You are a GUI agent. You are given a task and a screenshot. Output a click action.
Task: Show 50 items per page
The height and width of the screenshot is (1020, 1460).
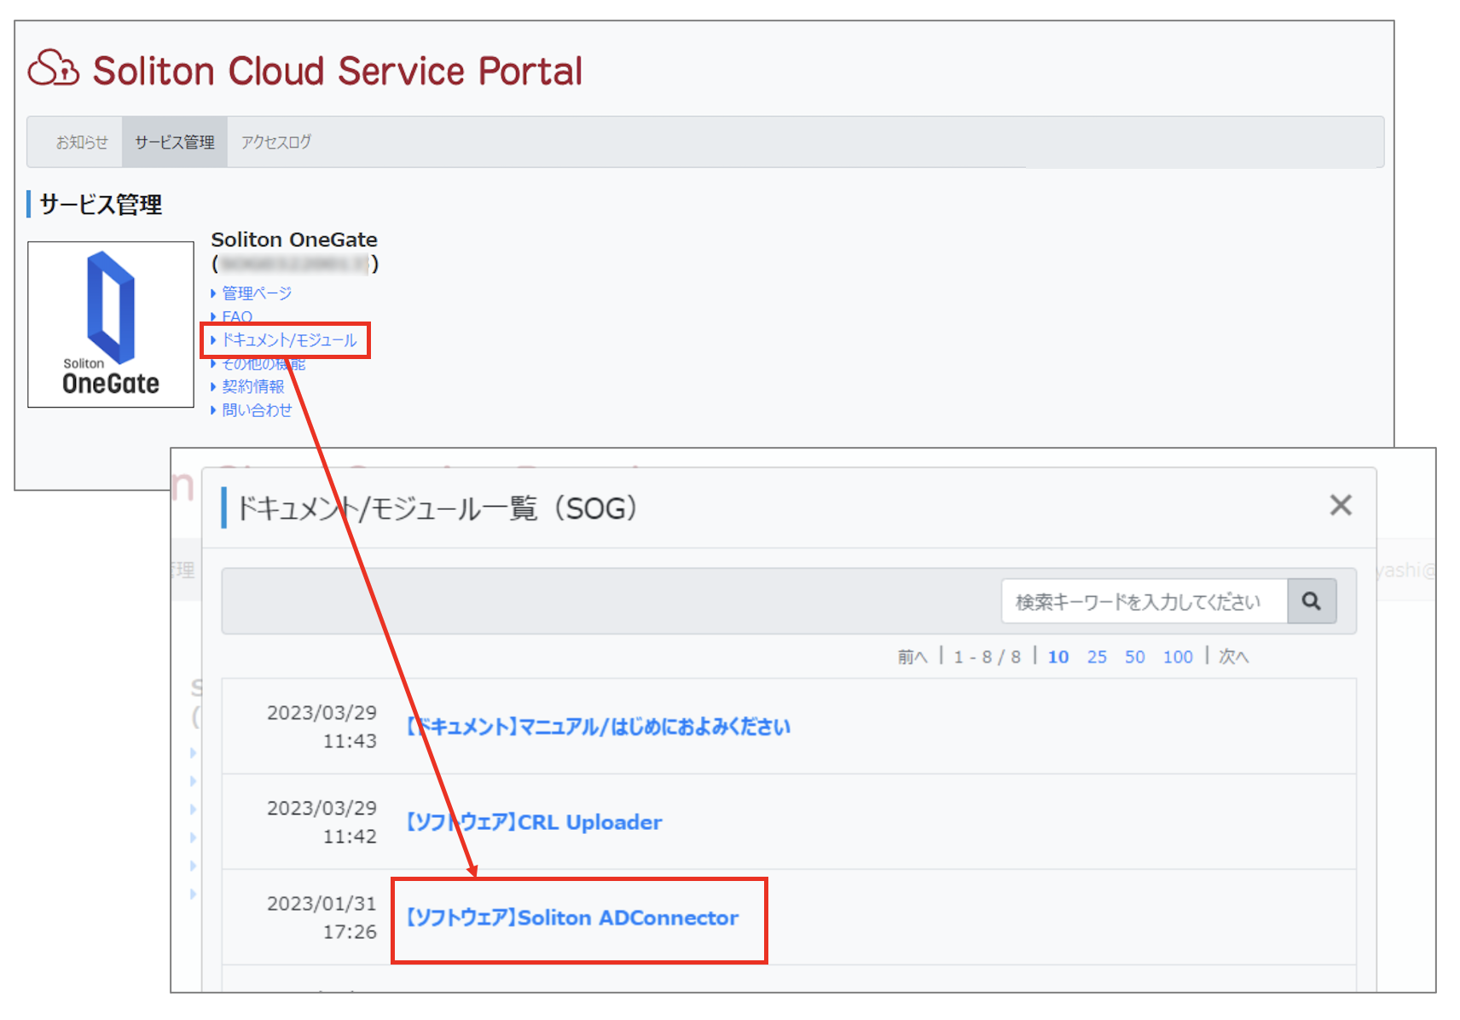[x=1134, y=657]
